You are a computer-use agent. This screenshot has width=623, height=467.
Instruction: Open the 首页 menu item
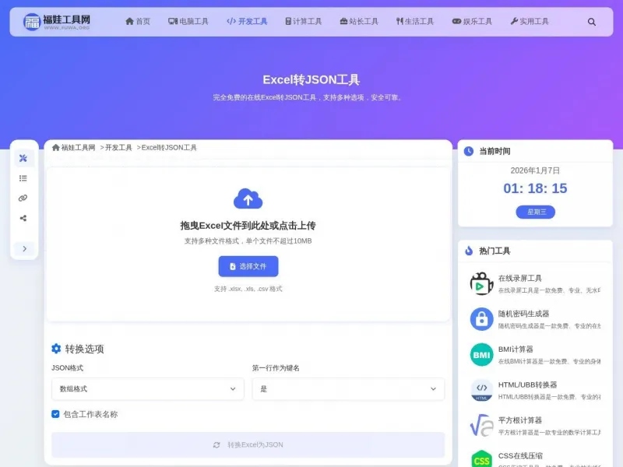[138, 22]
